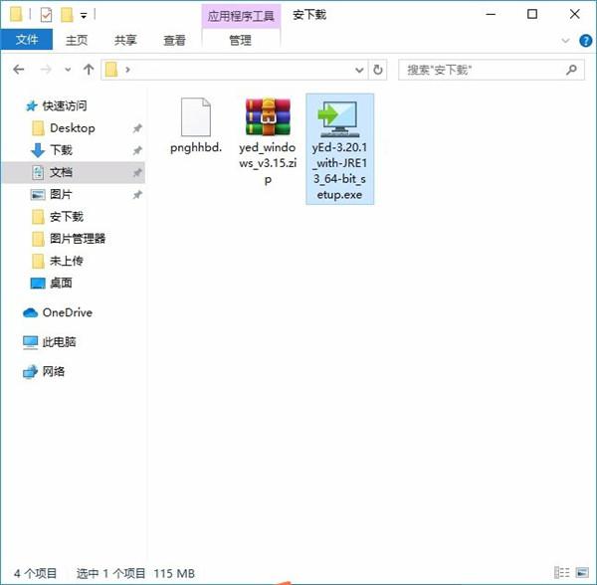Click the 4 个项目 status bar text

[36, 573]
